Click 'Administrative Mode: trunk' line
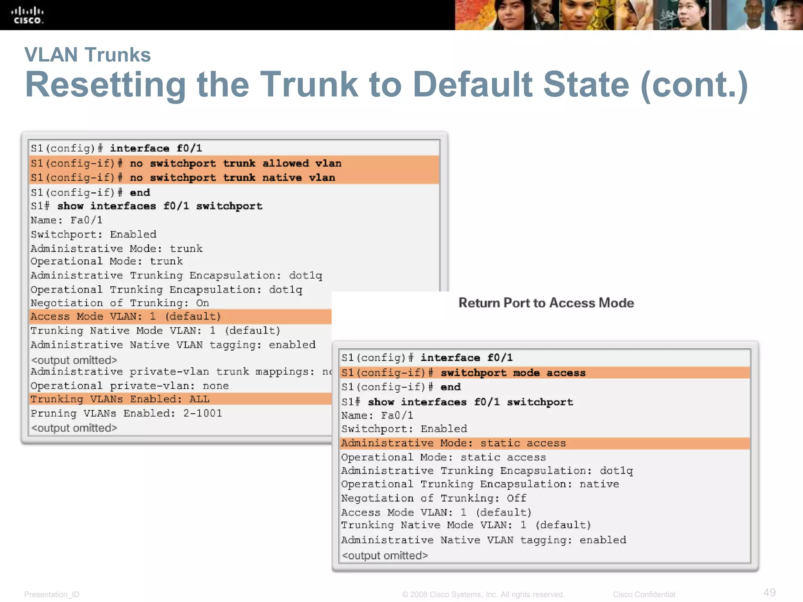This screenshot has width=803, height=602. [x=116, y=248]
